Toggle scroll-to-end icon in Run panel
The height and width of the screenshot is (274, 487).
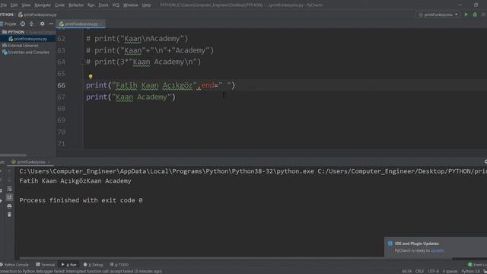pos(9,197)
